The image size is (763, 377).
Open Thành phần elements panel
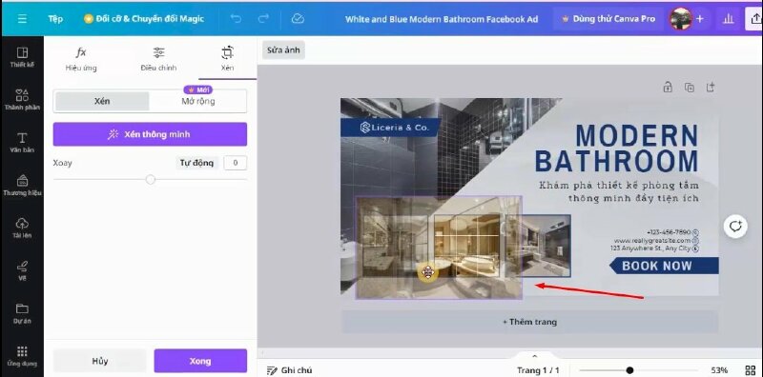click(x=22, y=99)
